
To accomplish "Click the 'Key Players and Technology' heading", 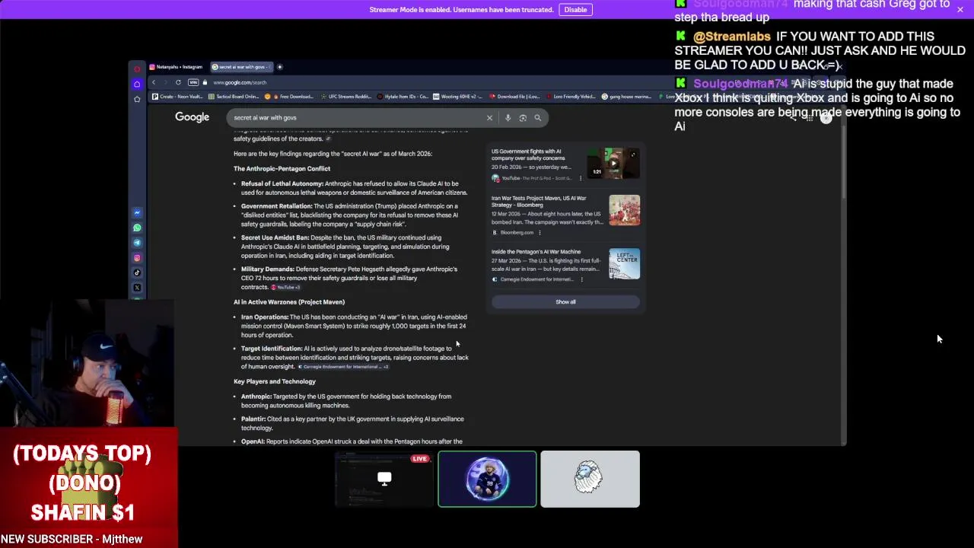I will point(274,381).
